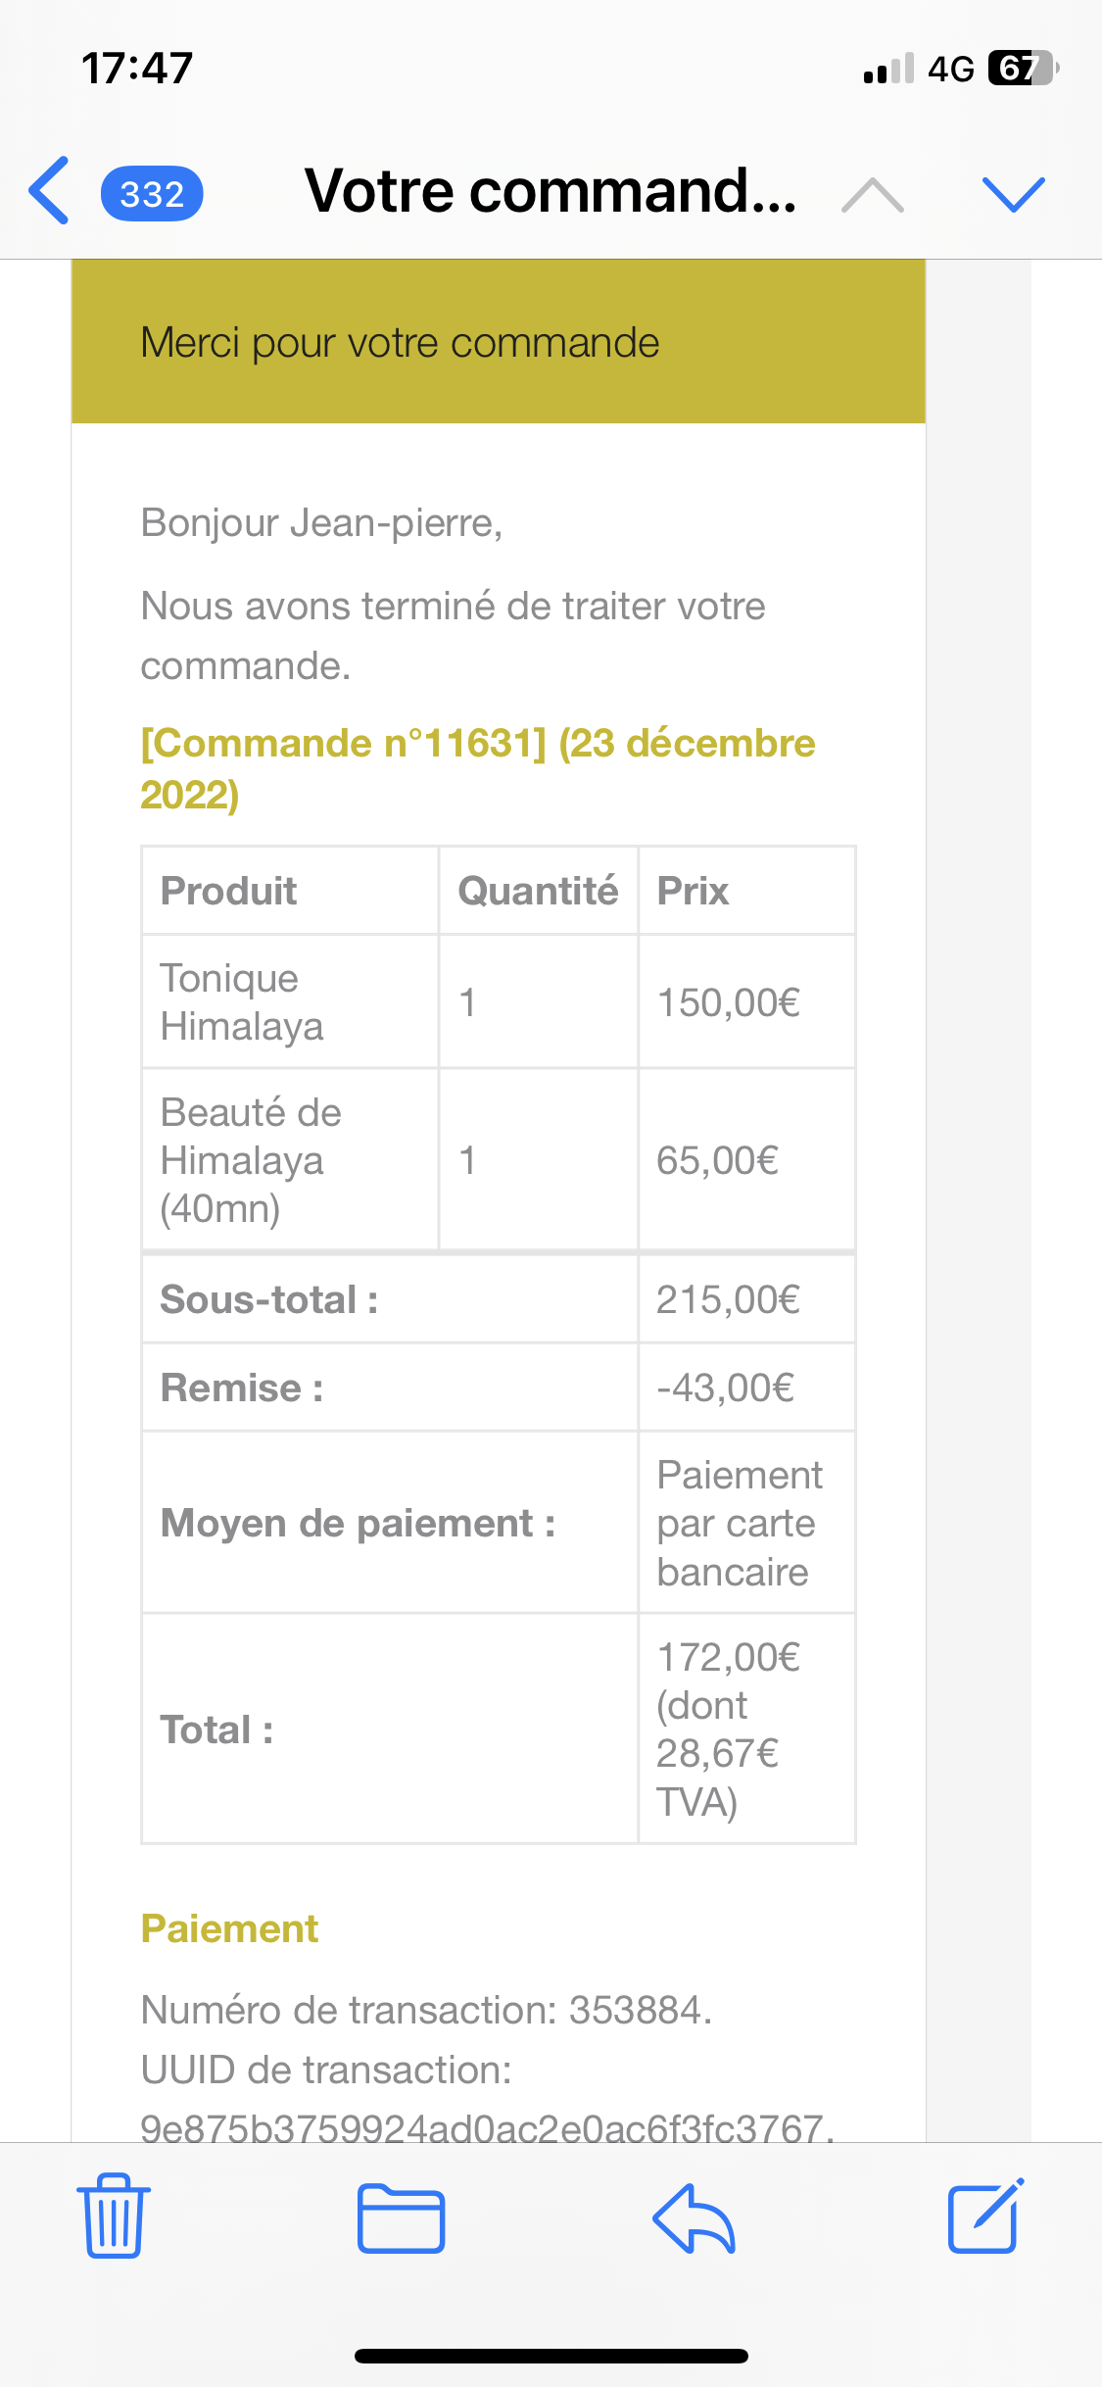Screen dimensions: 1102x2387
Task: Move message using the folder icon
Action: (x=401, y=2218)
